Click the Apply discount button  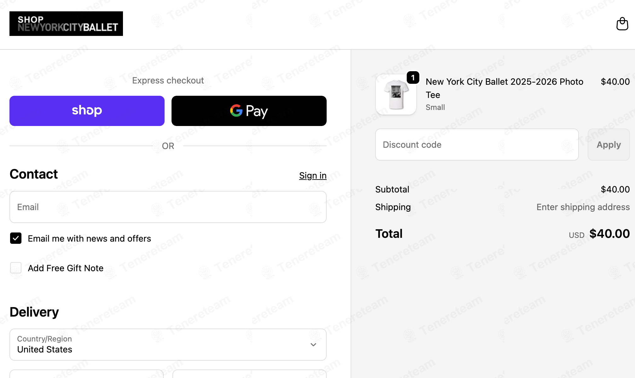(609, 145)
